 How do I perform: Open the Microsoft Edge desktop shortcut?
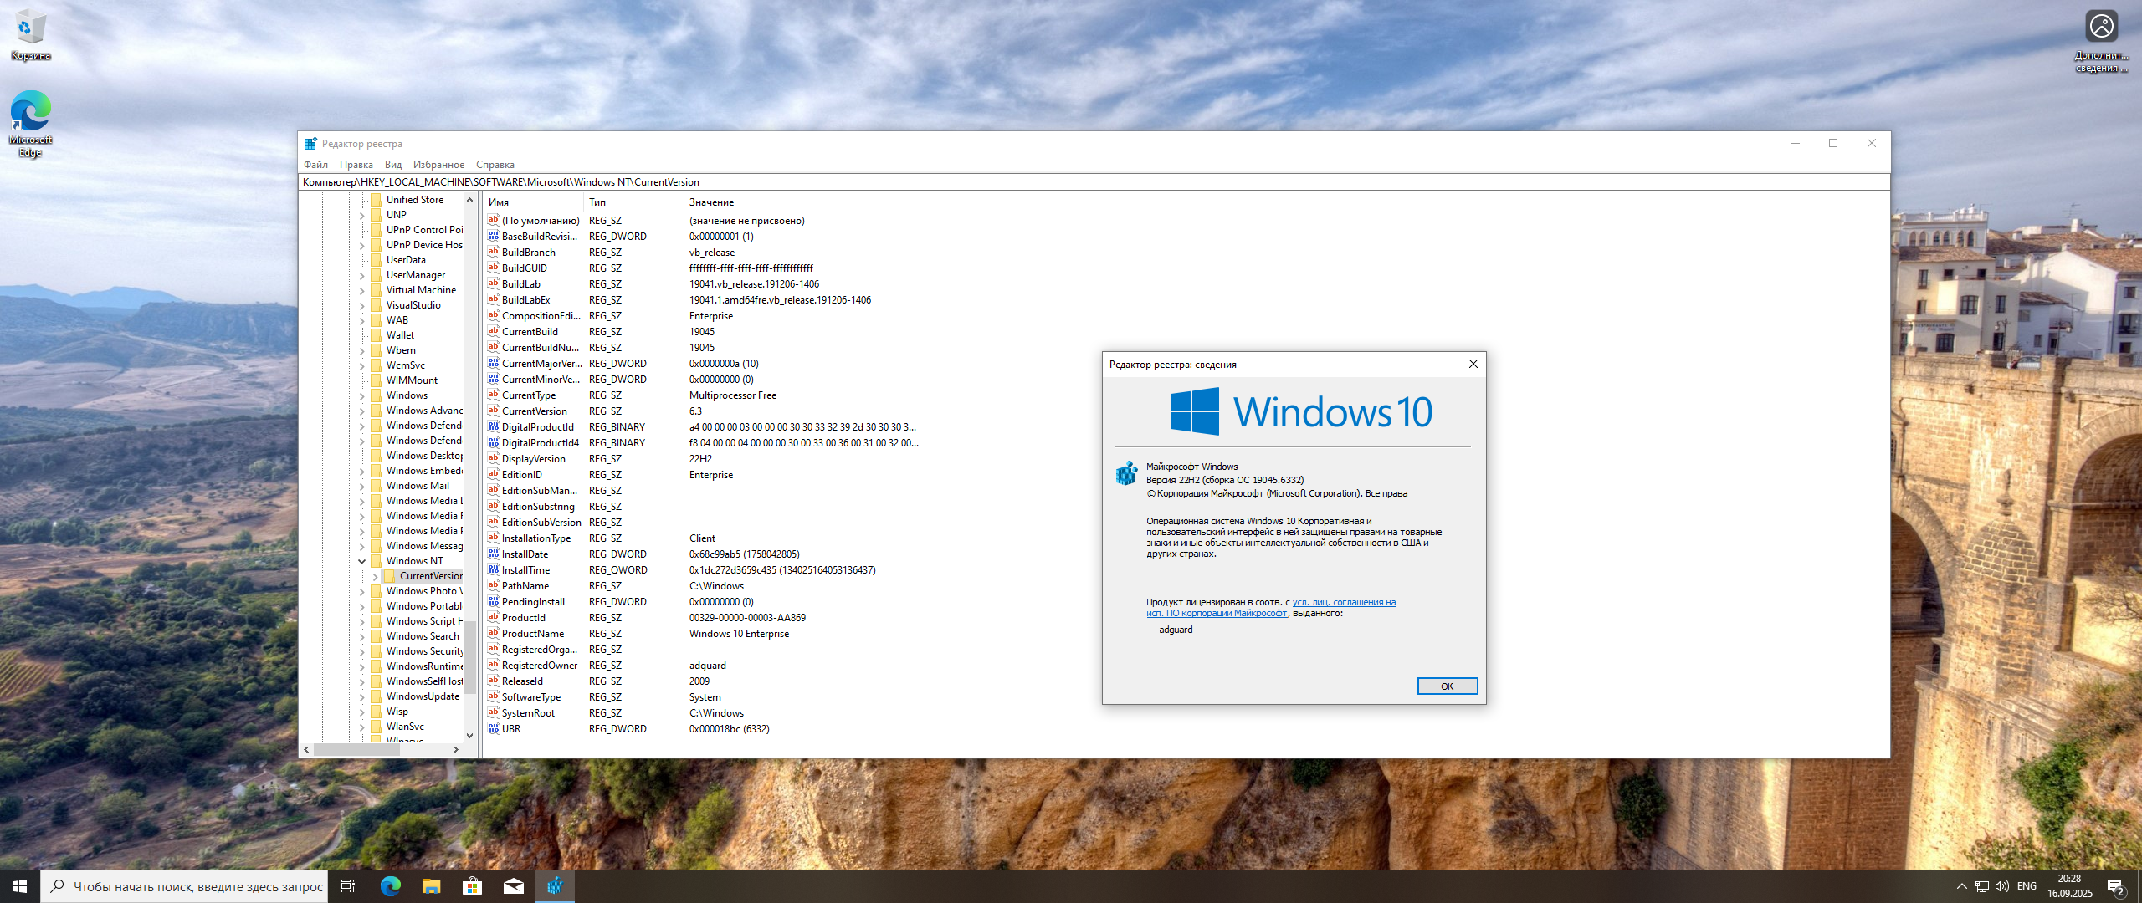pyautogui.click(x=30, y=123)
